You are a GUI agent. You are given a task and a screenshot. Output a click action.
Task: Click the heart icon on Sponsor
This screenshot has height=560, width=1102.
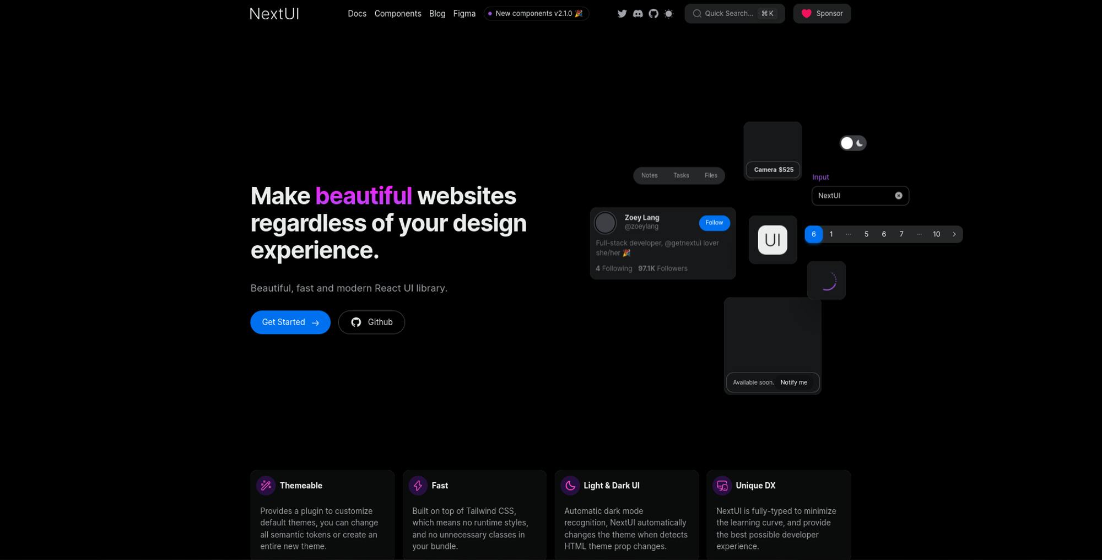[807, 14]
